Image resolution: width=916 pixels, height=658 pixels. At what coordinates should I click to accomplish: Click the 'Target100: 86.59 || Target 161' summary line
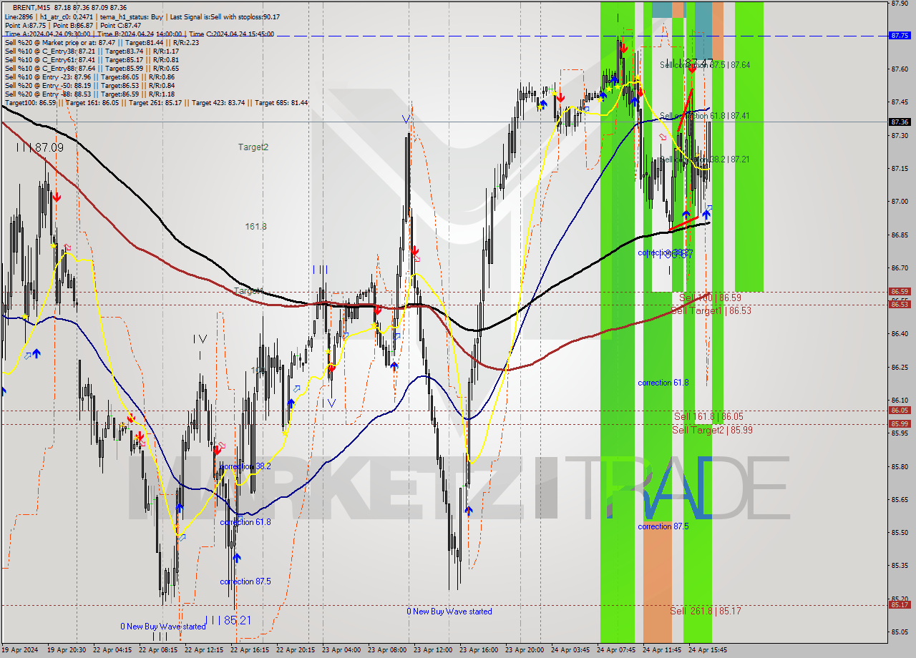tap(156, 102)
